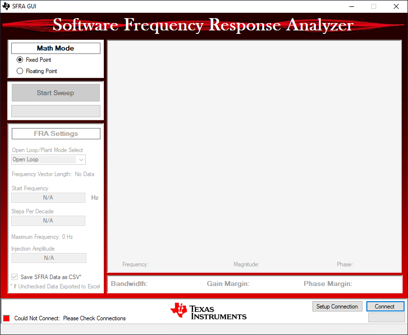Select the Floating Point math mode

(20, 71)
